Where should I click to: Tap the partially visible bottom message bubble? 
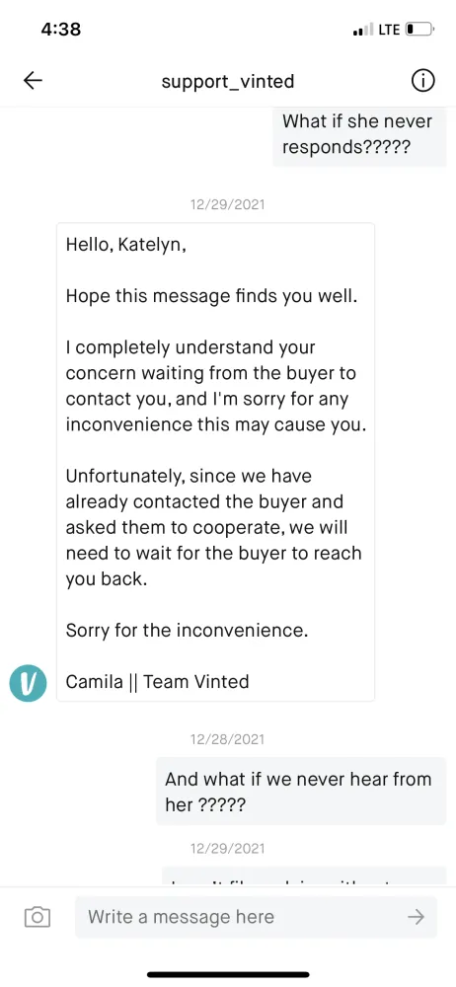point(304,876)
